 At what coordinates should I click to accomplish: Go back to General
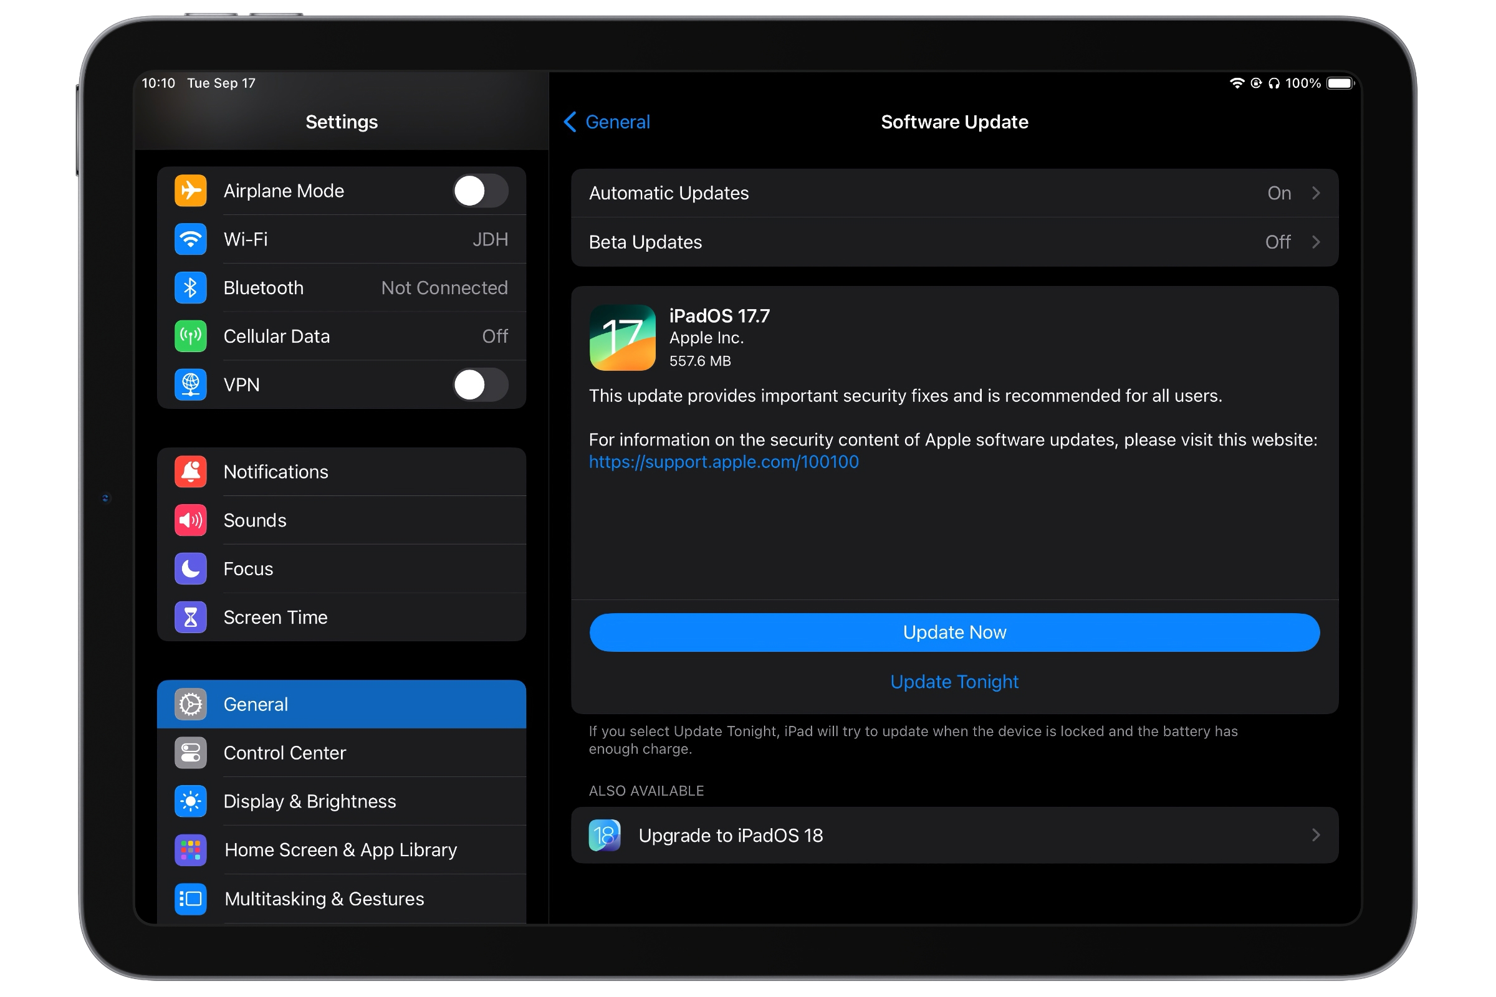pos(607,122)
